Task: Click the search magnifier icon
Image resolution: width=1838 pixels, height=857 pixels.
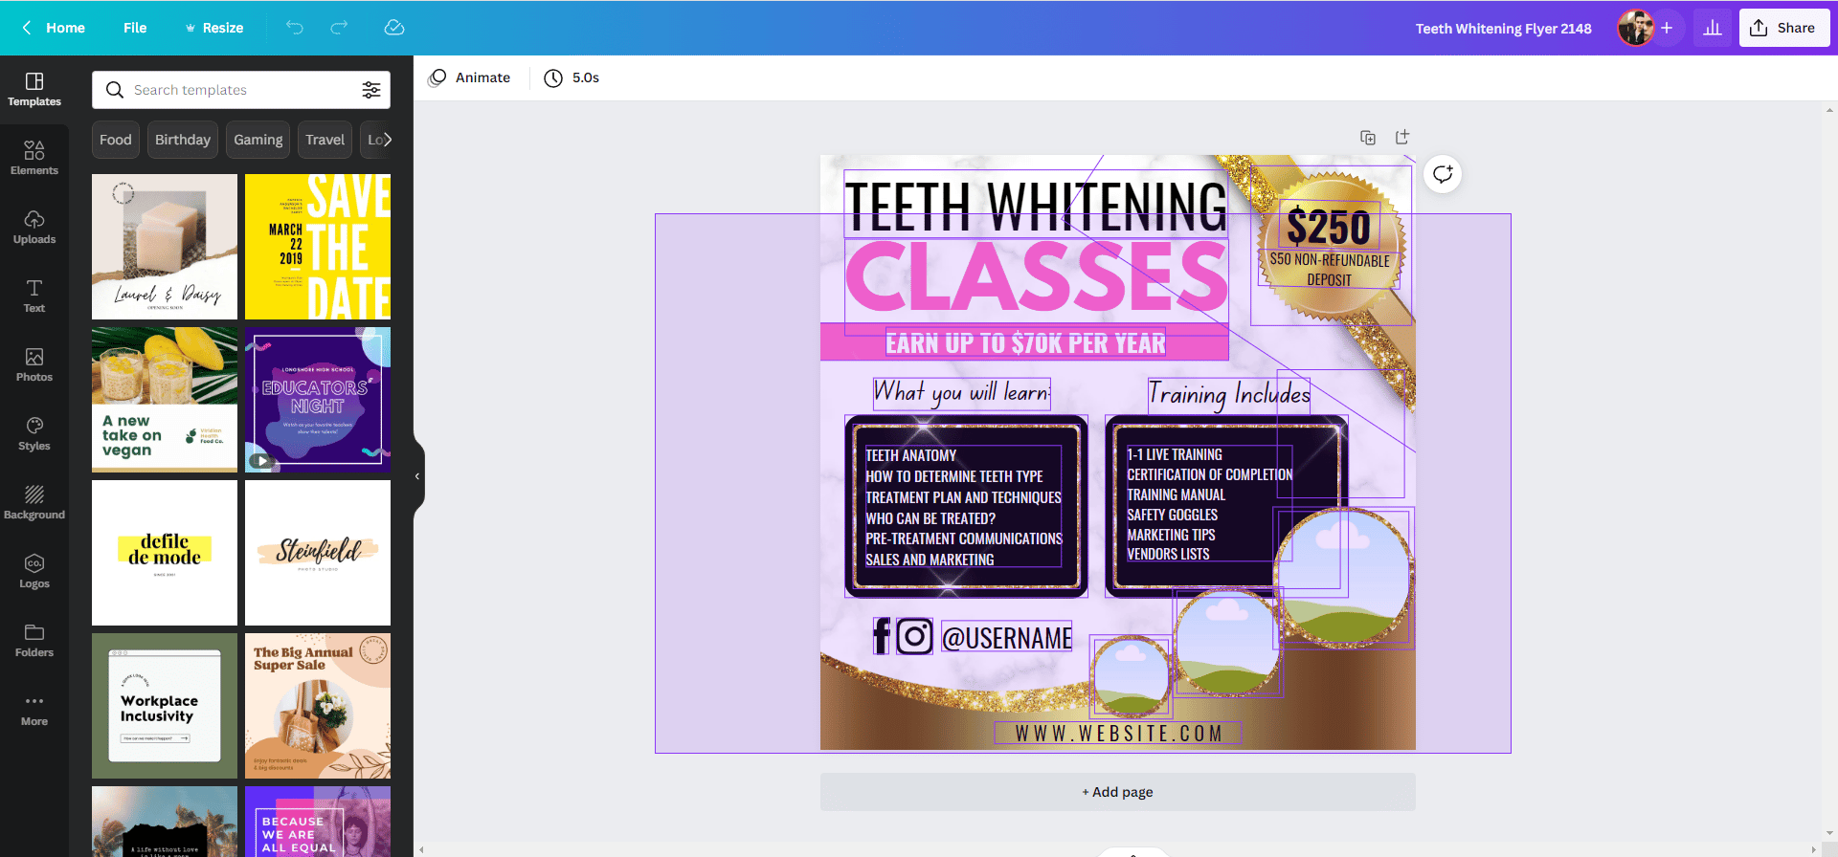Action: click(115, 90)
